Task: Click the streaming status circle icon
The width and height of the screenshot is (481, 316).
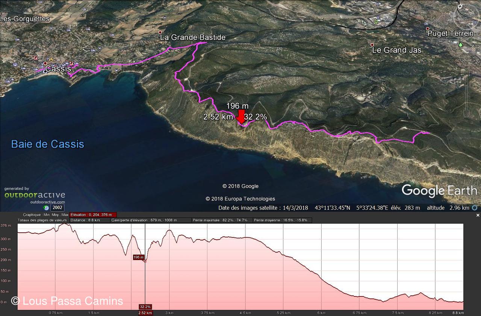Action: click(x=475, y=208)
